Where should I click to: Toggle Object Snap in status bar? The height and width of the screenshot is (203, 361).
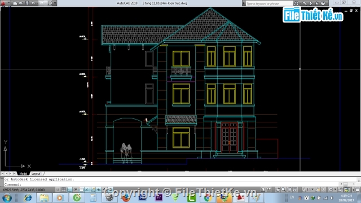[x=81, y=189]
